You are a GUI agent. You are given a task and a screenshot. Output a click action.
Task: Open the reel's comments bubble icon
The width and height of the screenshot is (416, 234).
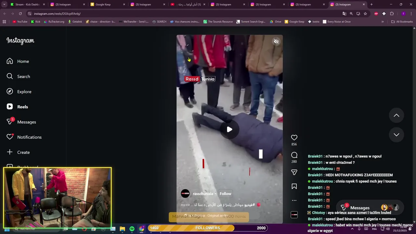[294, 155]
